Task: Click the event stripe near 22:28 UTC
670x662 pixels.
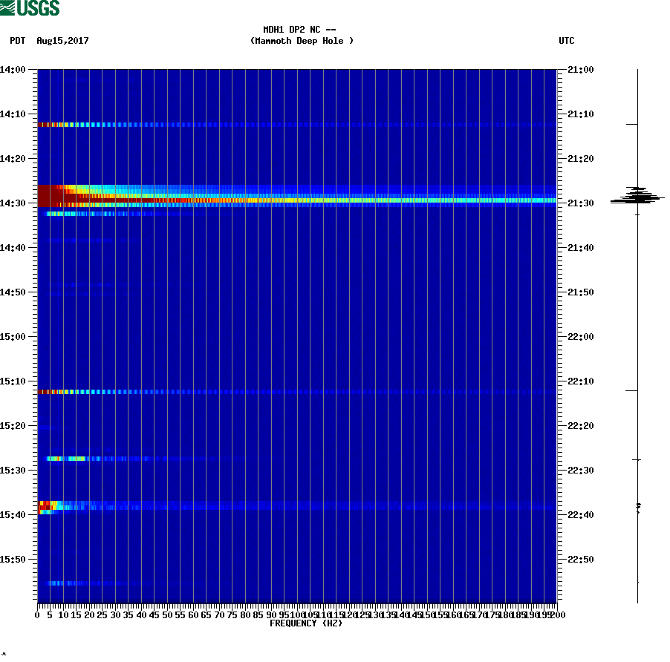Action: tap(74, 459)
